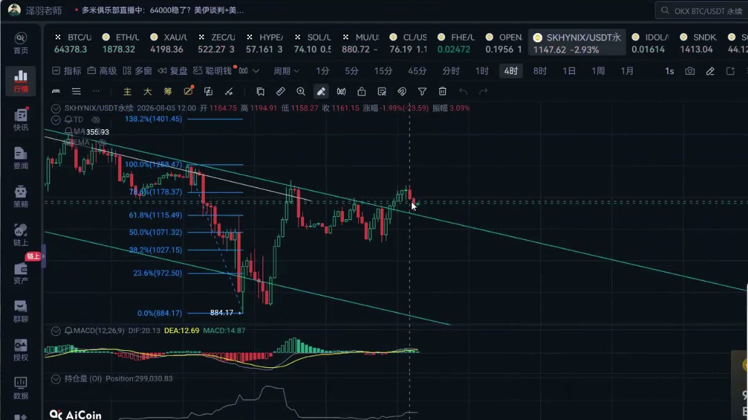
Task: Click the search box OKX BTC/USDT 永续
Action: 701,11
